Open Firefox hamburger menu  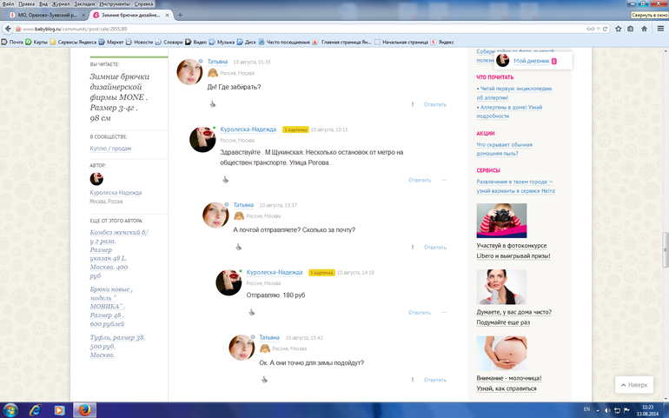(x=659, y=29)
